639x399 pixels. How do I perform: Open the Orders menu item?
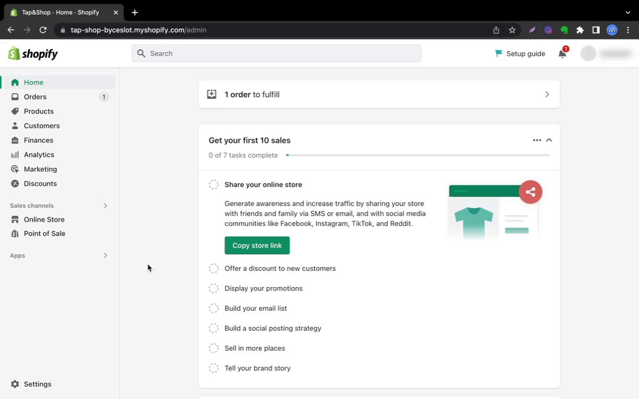(x=35, y=97)
